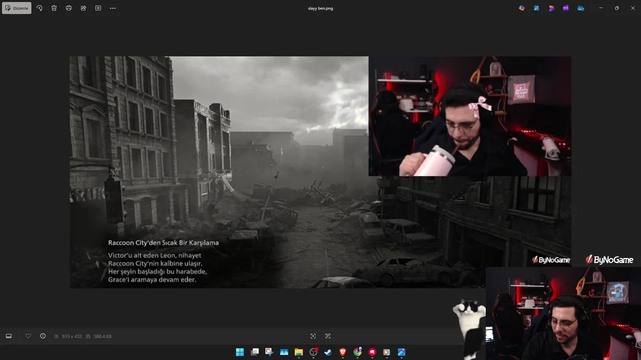This screenshot has height=360, width=641.
Task: Click the 588.4 KB file size text
Action: point(103,336)
